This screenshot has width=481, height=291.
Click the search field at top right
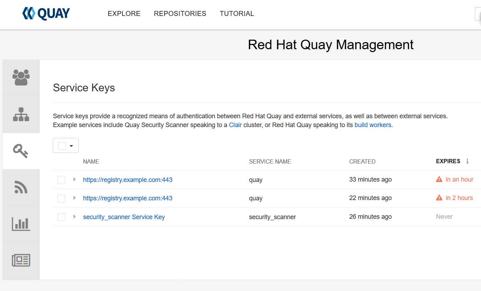[478, 13]
